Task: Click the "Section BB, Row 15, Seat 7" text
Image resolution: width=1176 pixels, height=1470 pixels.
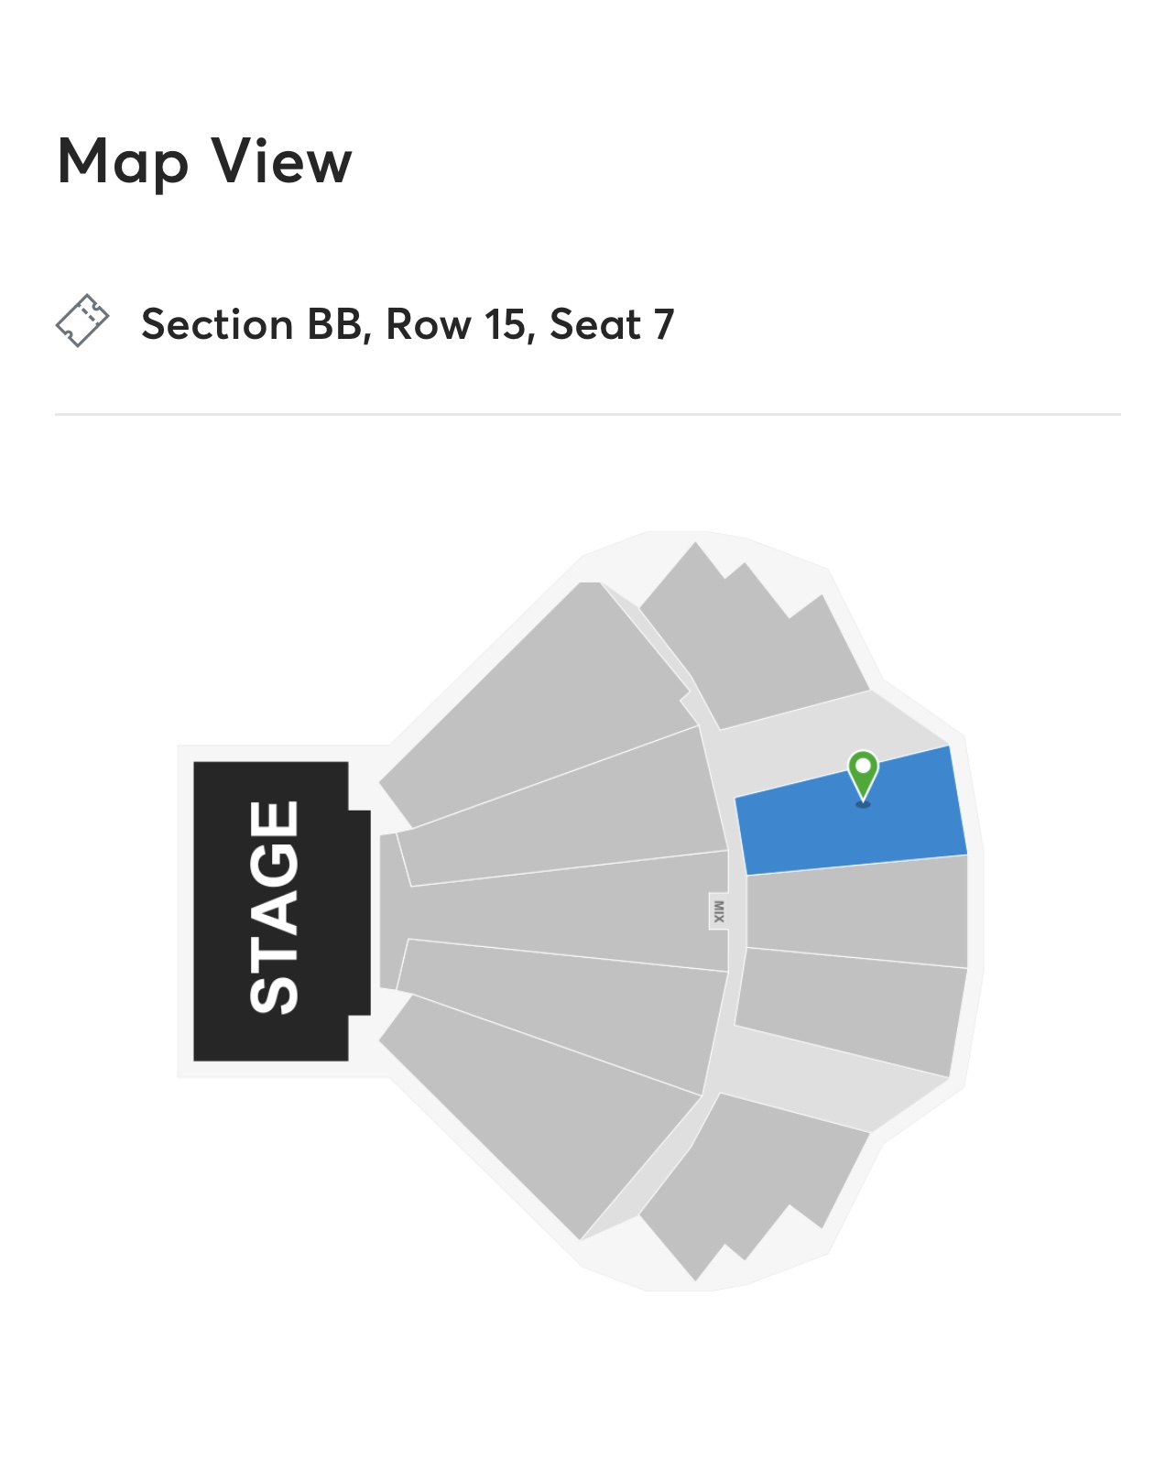Action: click(408, 324)
